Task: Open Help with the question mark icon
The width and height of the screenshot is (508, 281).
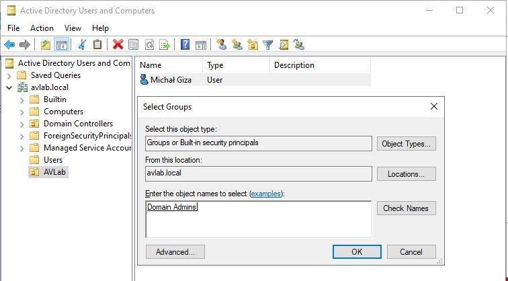Action: point(185,44)
